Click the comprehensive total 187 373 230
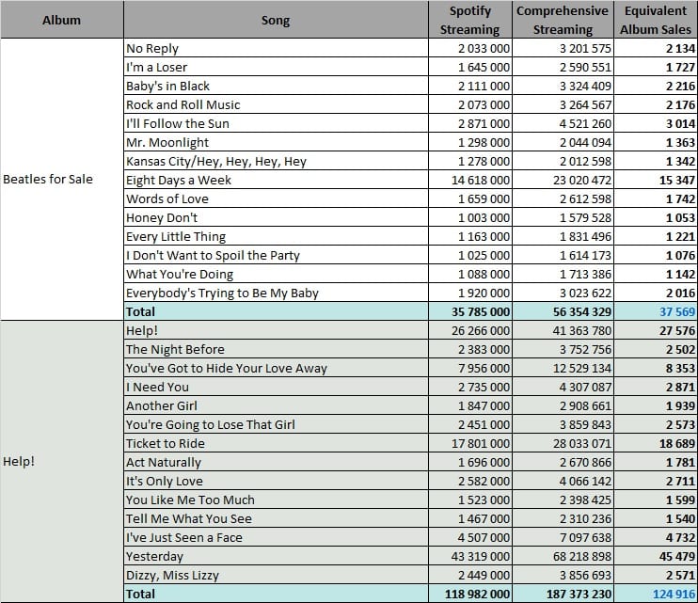This screenshot has height=603, width=698. coord(563,594)
